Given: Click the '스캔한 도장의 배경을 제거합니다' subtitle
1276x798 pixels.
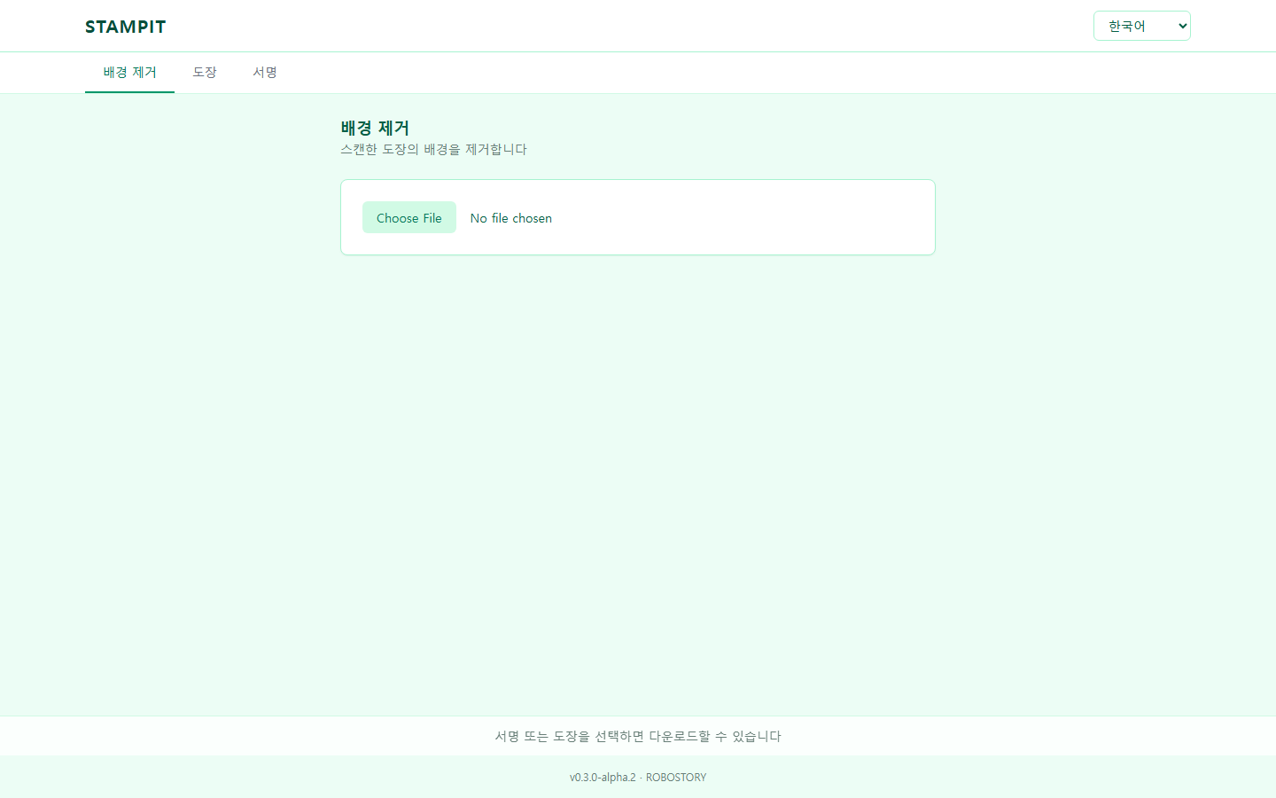Looking at the screenshot, I should click(433, 149).
